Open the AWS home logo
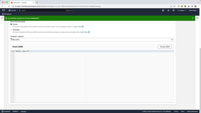 coord(3,10)
